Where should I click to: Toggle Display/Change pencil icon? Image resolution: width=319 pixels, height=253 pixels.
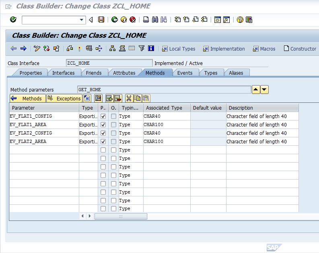pos(37,49)
